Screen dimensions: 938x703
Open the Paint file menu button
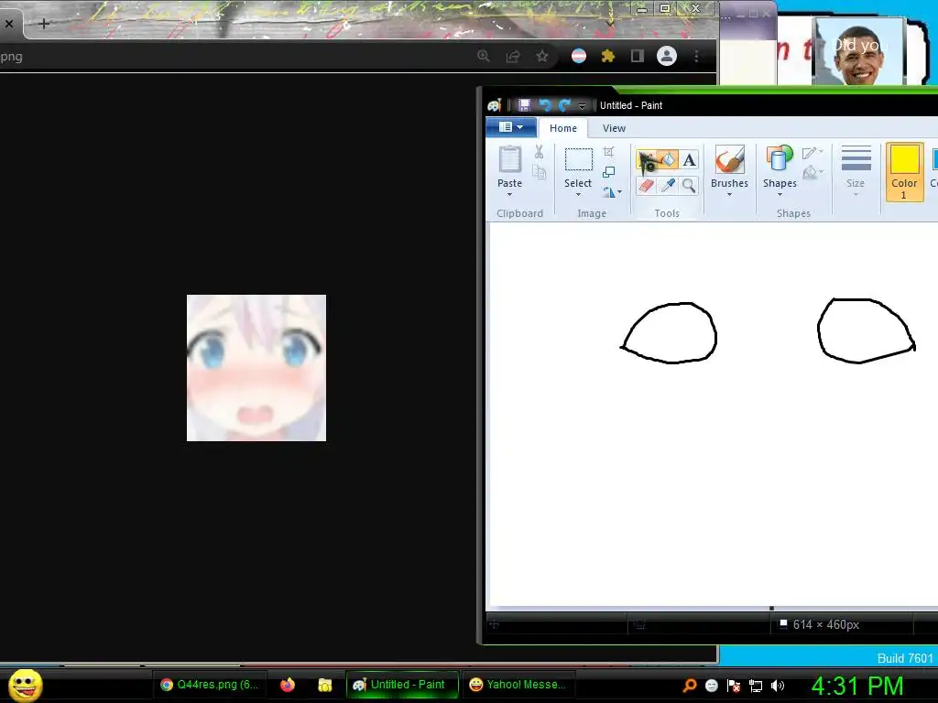point(511,127)
